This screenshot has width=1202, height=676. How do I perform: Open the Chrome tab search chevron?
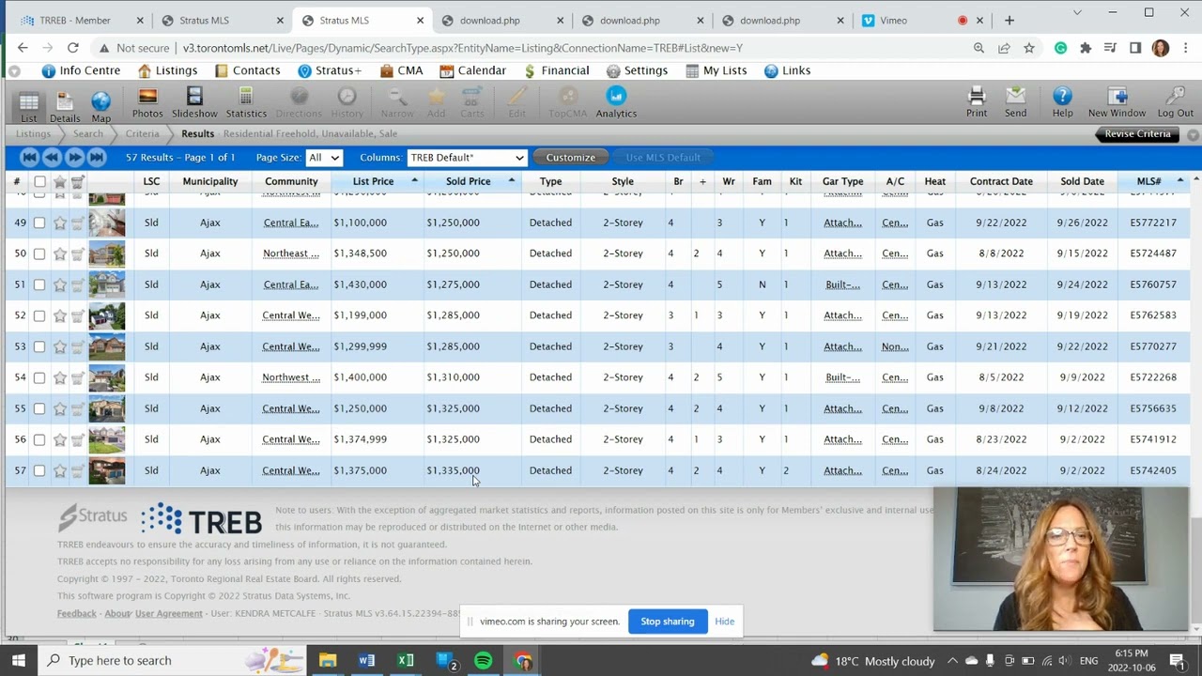(1077, 13)
